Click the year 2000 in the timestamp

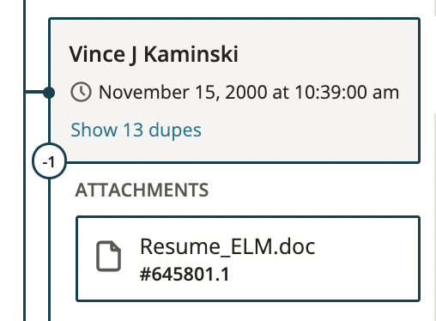(x=246, y=93)
